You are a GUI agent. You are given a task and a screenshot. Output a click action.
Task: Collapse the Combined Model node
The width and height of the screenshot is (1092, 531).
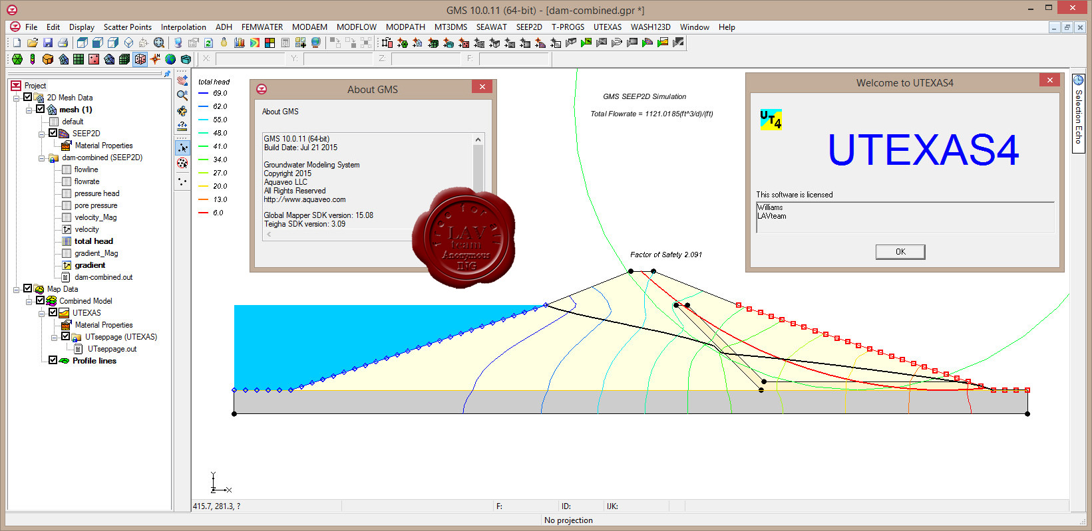coord(29,301)
